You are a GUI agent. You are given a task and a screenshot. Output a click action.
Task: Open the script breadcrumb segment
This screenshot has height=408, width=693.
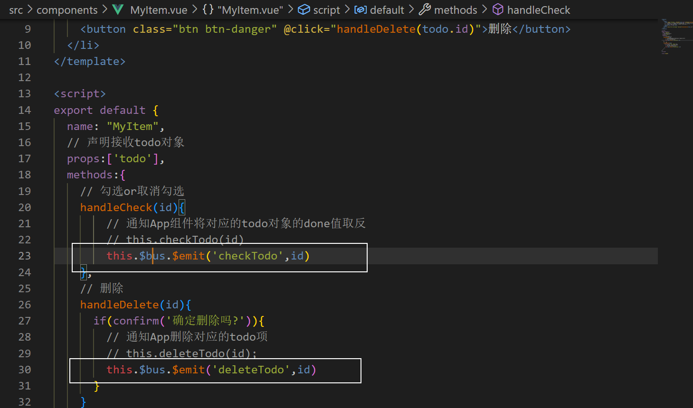(327, 10)
